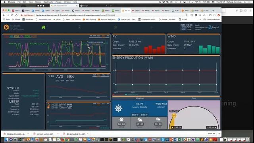Click the thermometer icon in battery panel

click(x=48, y=106)
